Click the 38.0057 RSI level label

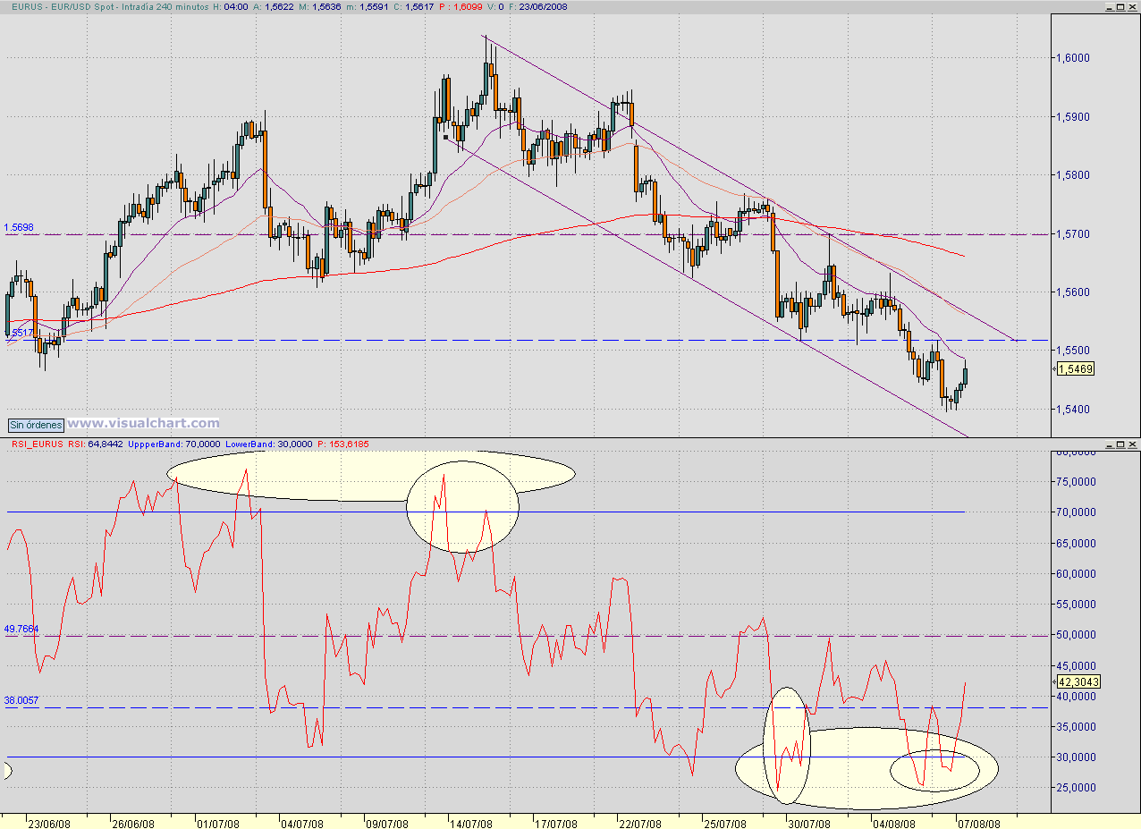tap(21, 700)
